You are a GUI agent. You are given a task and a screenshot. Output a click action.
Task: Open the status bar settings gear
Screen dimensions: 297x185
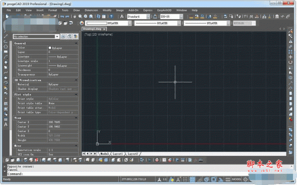pyautogui.click(x=246, y=179)
